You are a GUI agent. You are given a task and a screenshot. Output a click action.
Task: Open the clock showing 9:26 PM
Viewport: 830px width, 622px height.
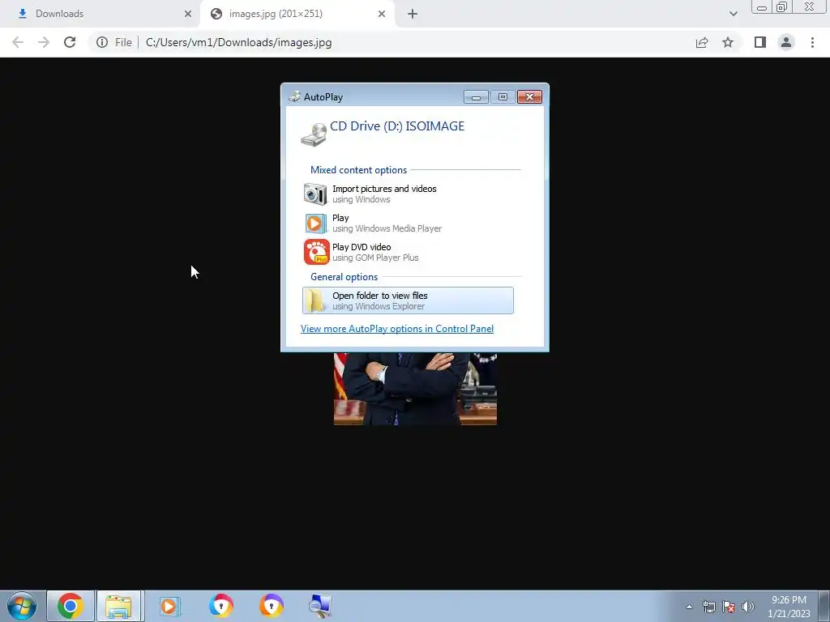click(789, 607)
